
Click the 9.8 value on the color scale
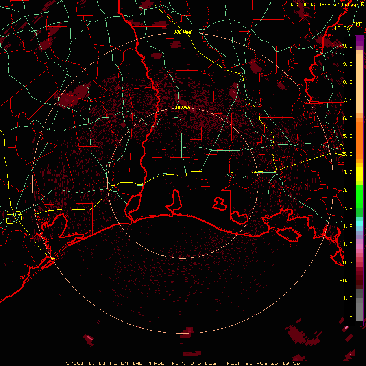(x=348, y=46)
